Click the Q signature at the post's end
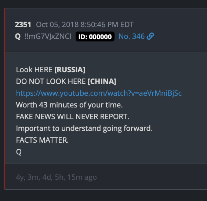Image resolution: width=207 pixels, height=201 pixels. coord(19,152)
